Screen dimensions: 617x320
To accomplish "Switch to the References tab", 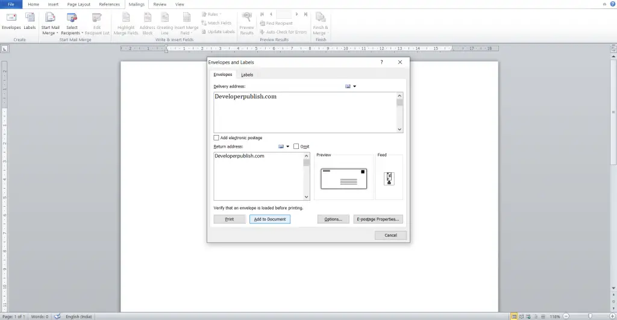I will [x=110, y=4].
